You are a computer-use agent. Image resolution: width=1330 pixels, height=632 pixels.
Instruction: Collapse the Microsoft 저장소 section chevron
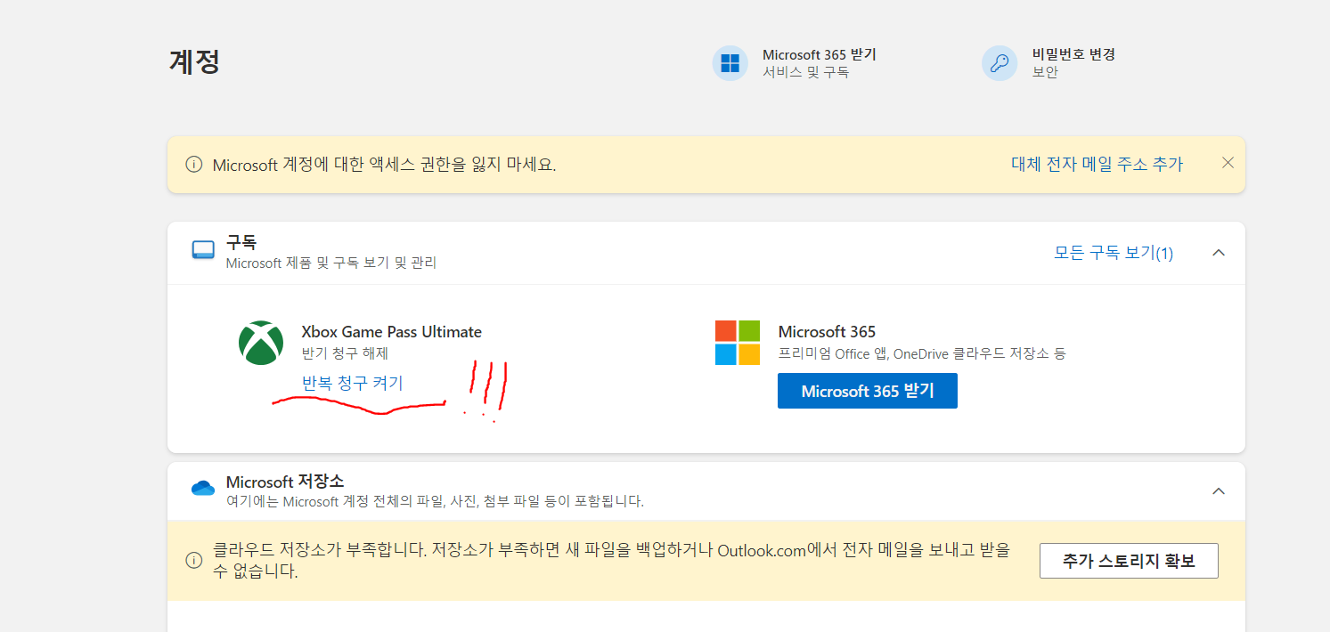1219,491
